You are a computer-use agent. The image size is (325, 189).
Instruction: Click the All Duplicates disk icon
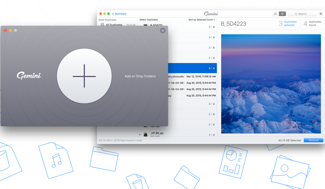tap(102, 25)
